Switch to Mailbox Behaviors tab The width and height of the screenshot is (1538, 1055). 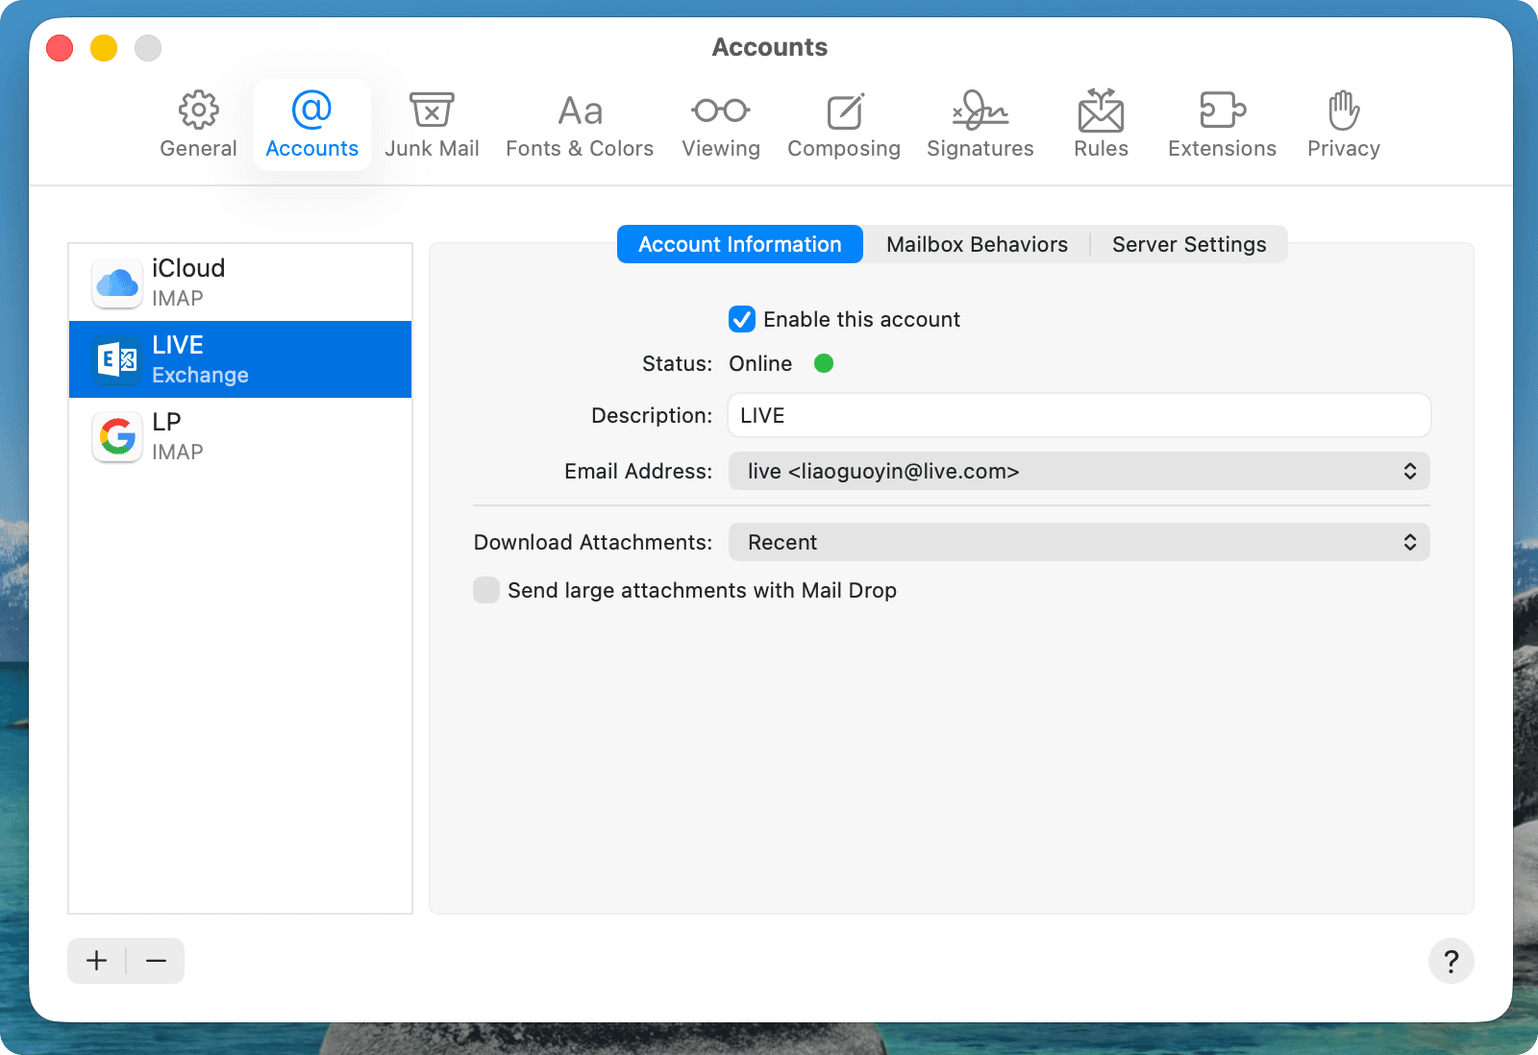pyautogui.click(x=977, y=244)
